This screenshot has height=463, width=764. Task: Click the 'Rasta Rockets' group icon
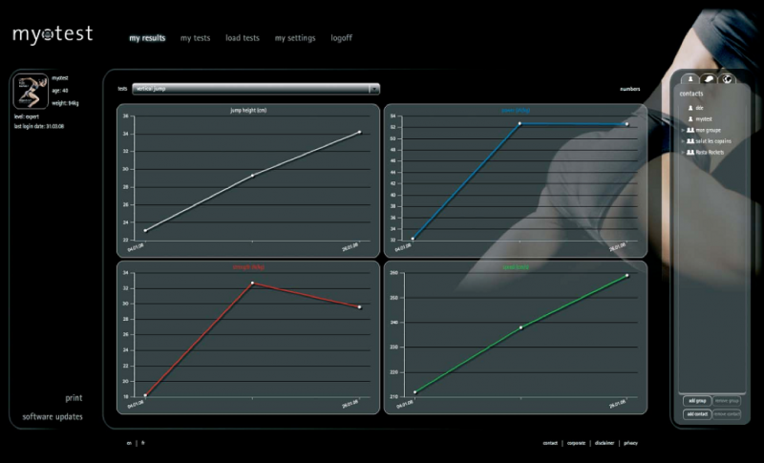(690, 152)
